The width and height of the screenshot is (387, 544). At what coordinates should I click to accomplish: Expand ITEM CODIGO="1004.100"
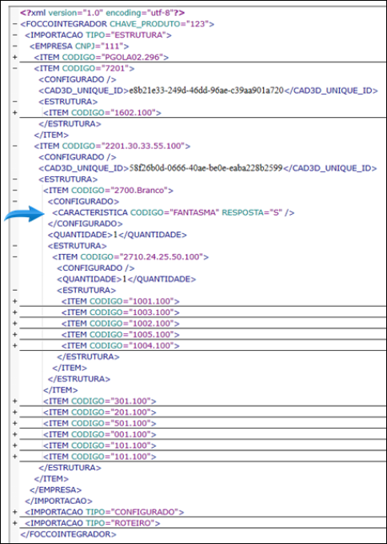click(14, 345)
